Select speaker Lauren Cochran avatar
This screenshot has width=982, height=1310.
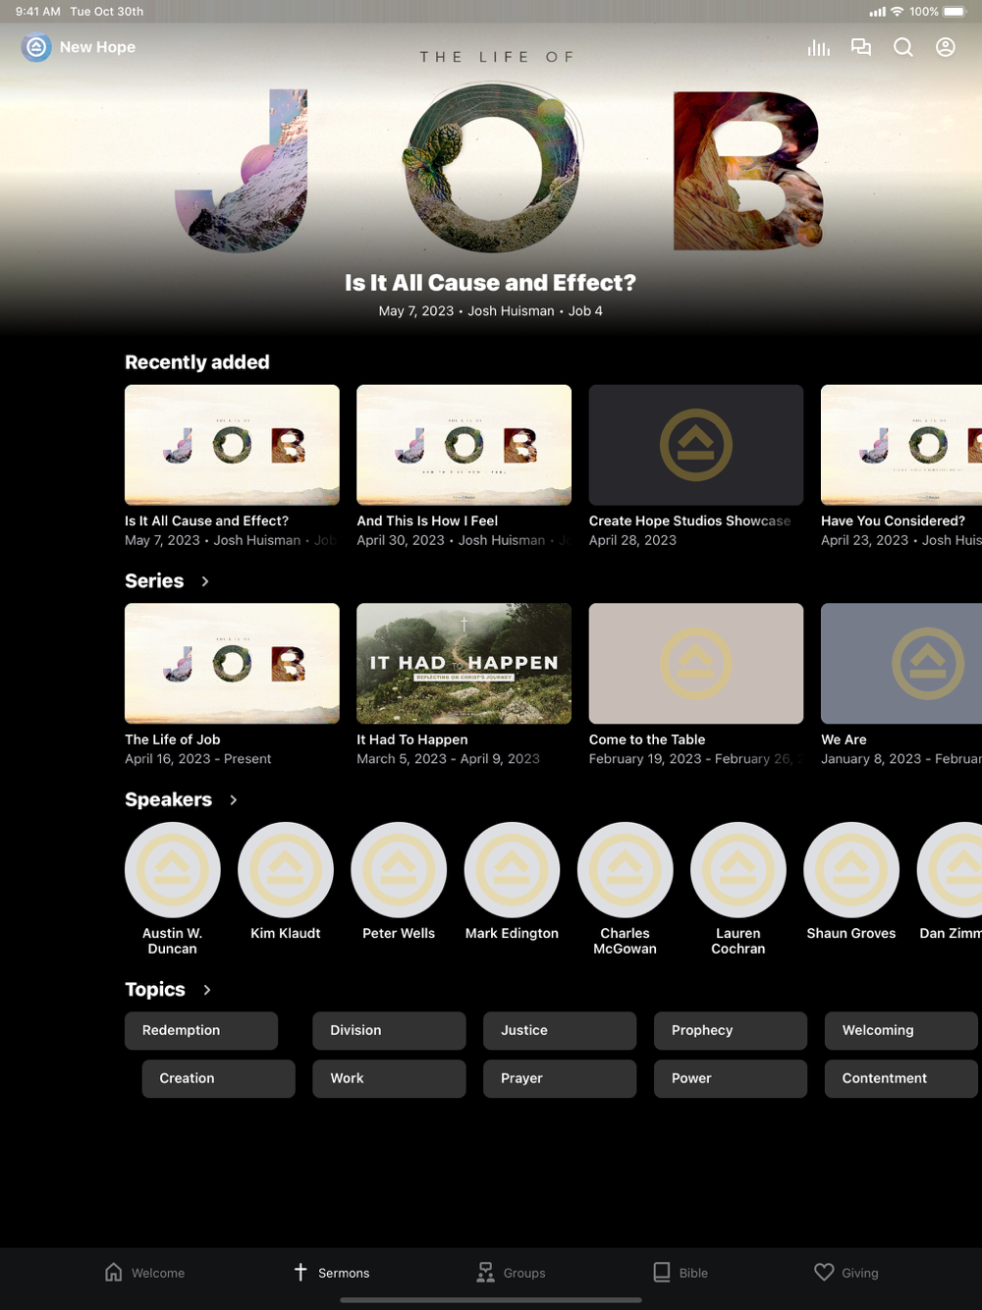click(738, 870)
